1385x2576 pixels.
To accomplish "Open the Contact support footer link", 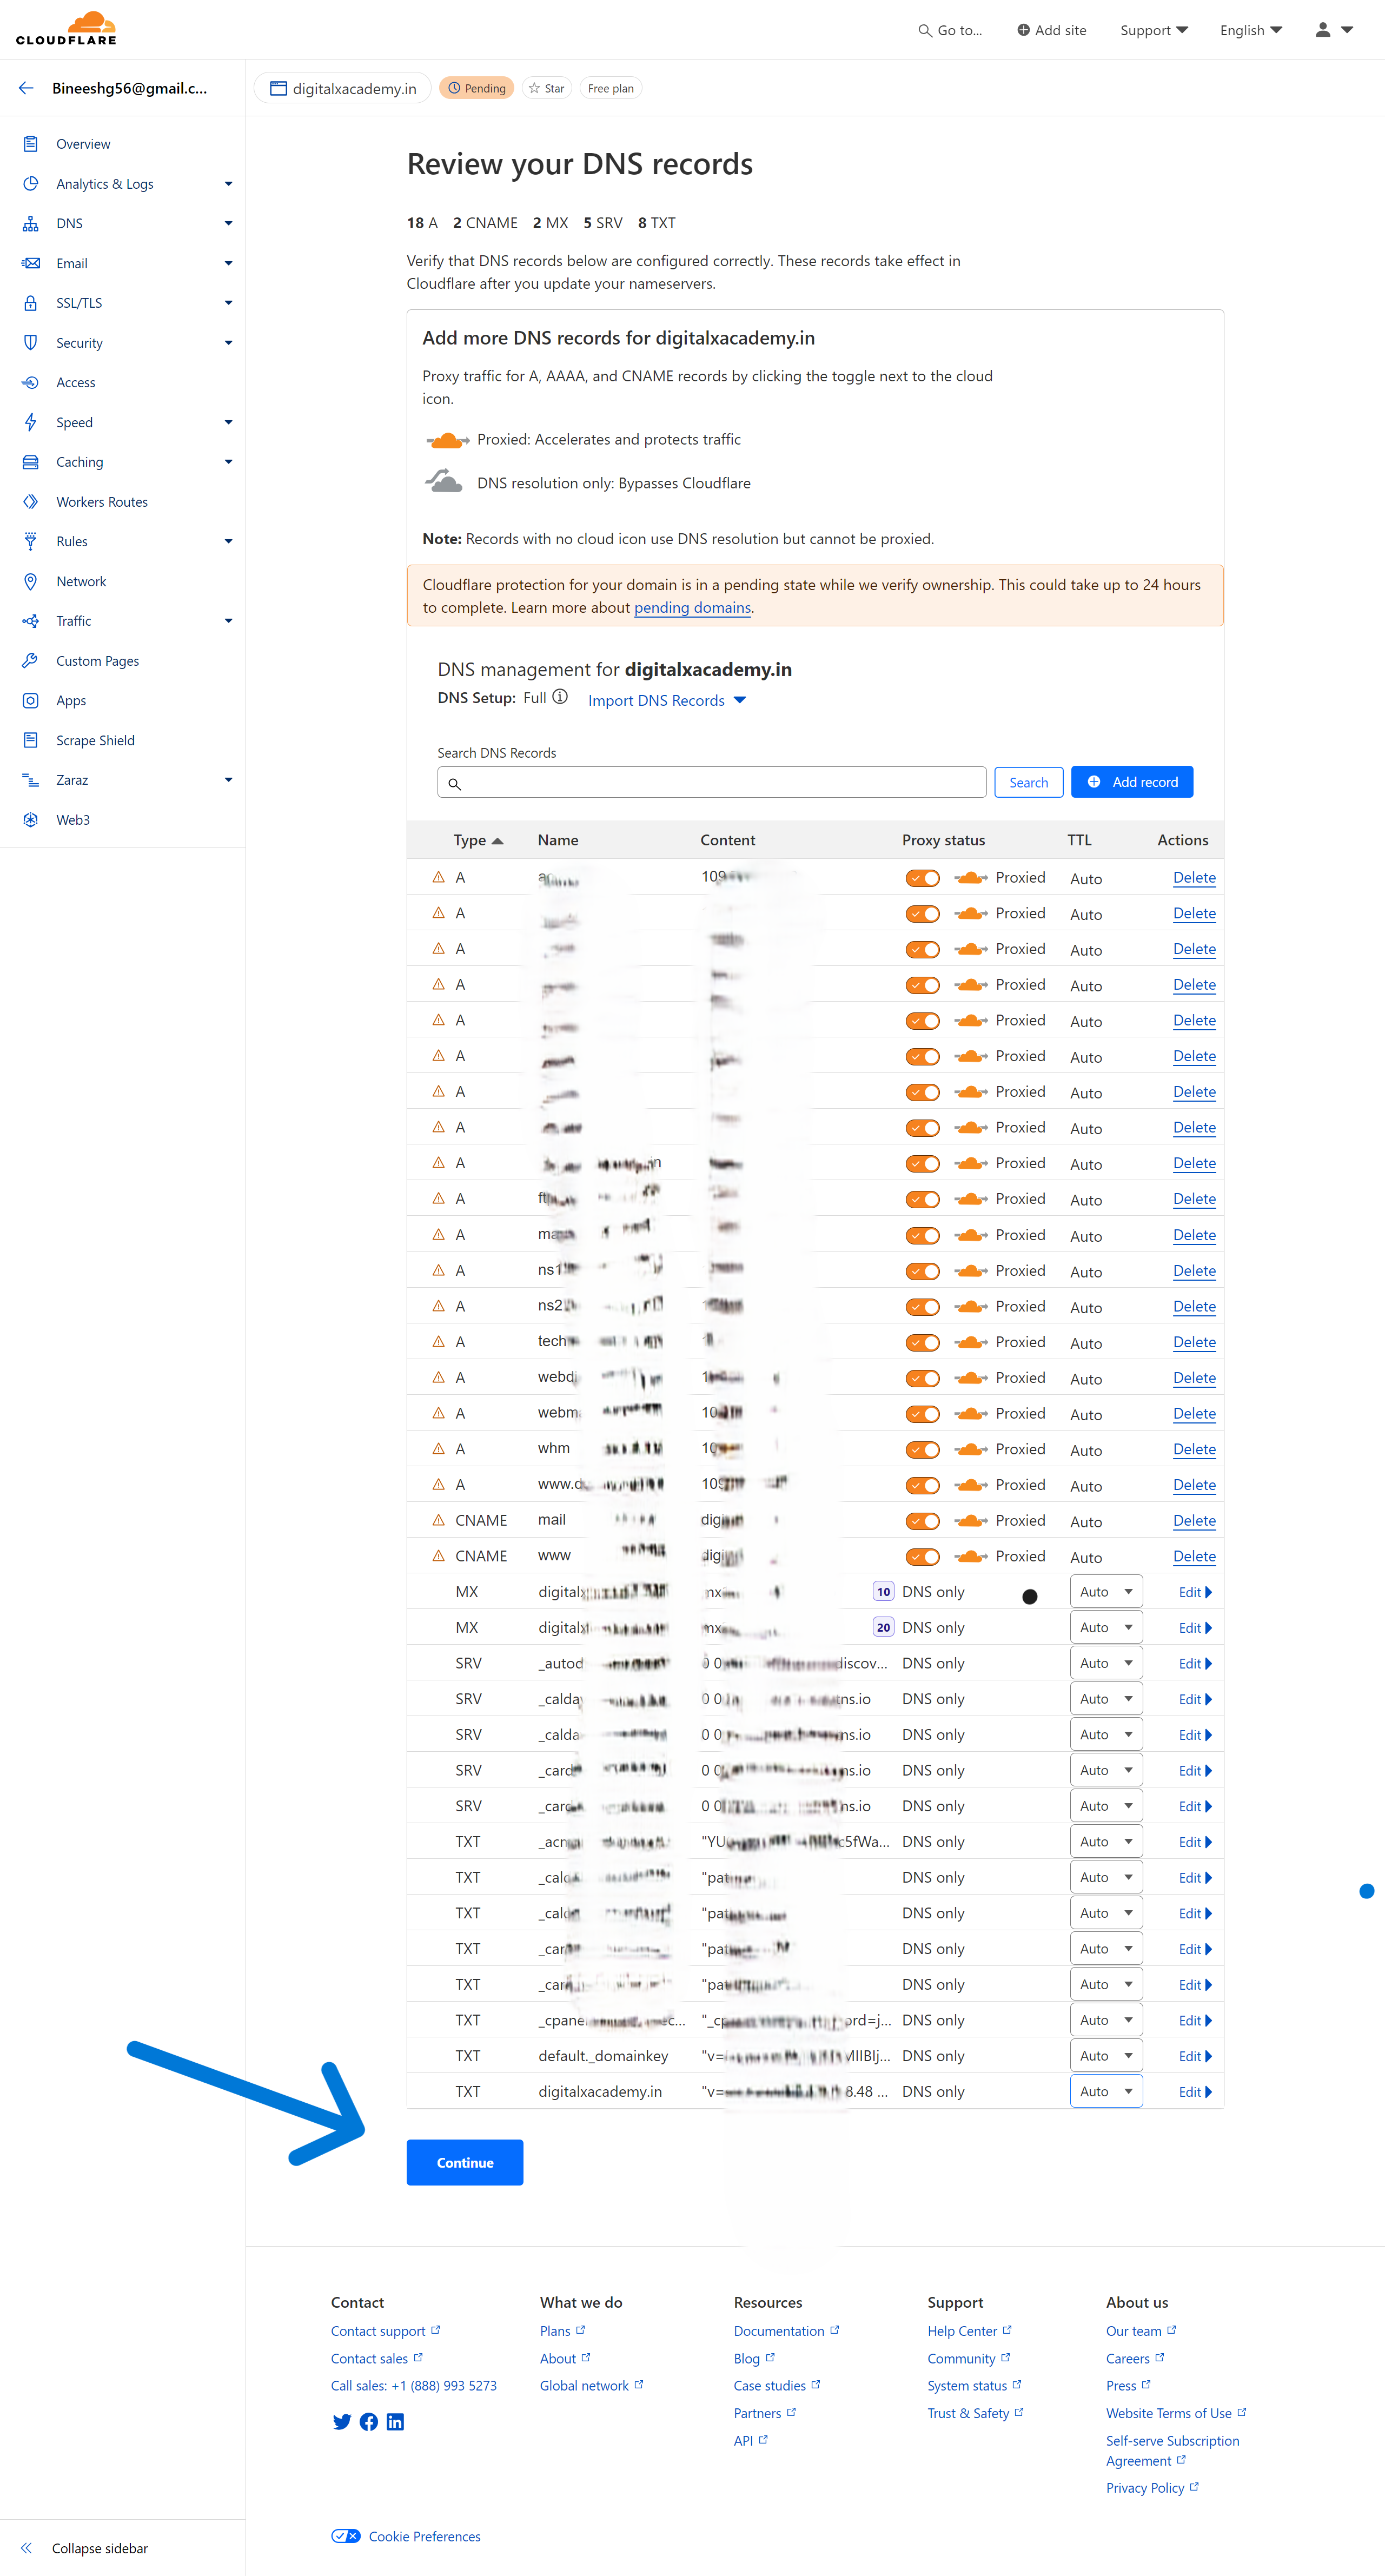I will [x=385, y=2331].
